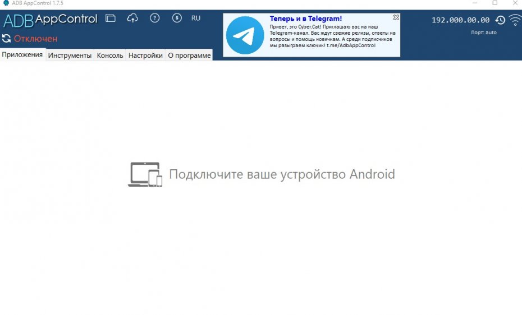Switch language with the RU button
The height and width of the screenshot is (315, 522).
(x=196, y=18)
